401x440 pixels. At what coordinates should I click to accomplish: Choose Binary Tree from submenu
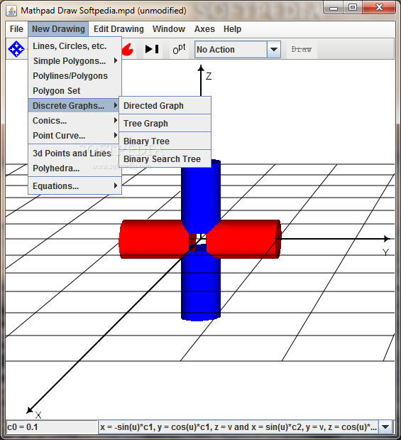pos(165,141)
